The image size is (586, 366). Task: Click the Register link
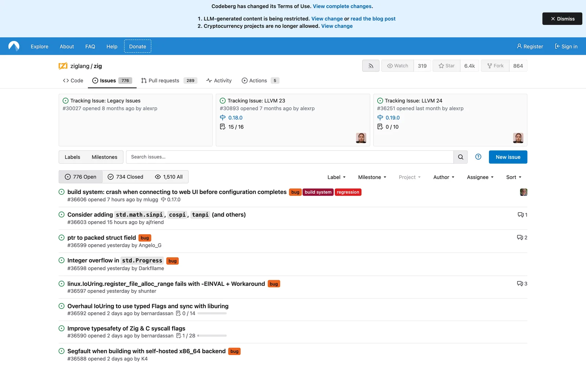tap(530, 46)
